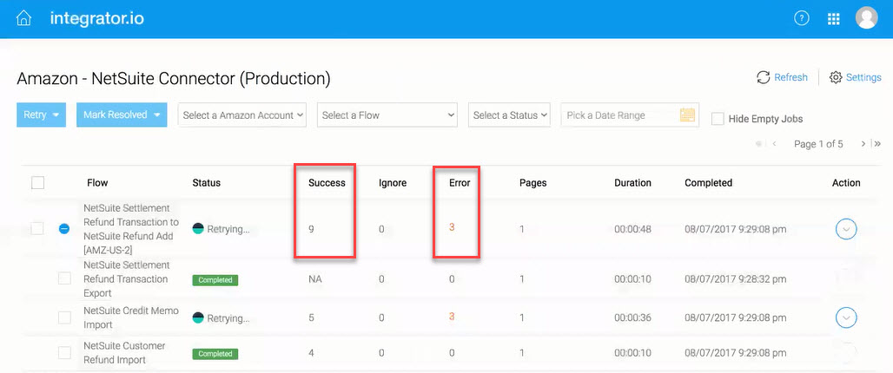Open action menu for Credit Memo Import
The height and width of the screenshot is (373, 893).
(x=846, y=317)
